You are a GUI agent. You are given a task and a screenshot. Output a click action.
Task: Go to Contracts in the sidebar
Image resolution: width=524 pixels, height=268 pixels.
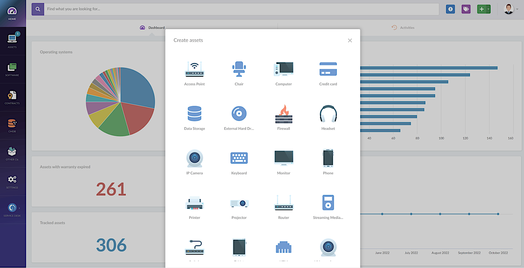[x=12, y=98]
